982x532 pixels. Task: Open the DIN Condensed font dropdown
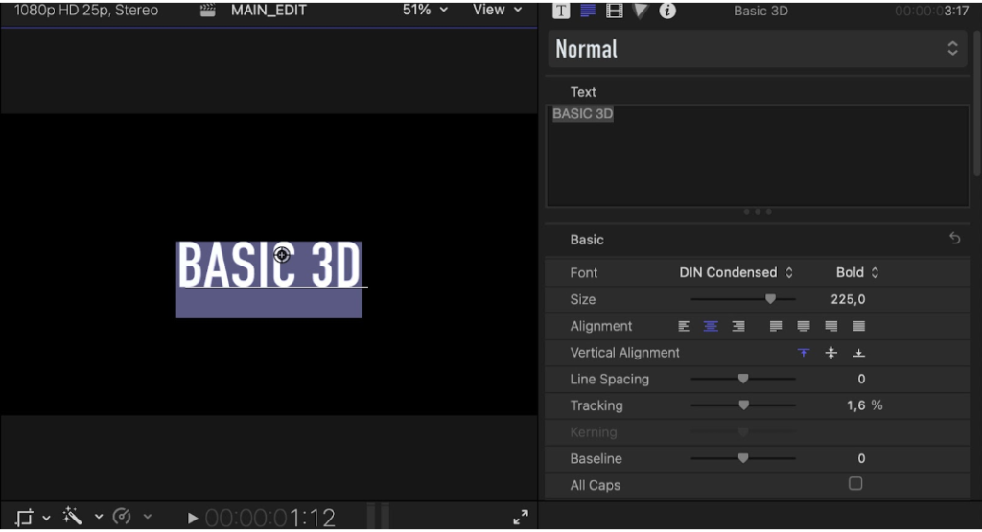736,273
